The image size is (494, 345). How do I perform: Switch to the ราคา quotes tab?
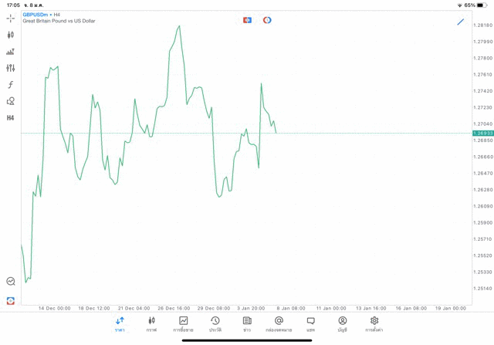pos(120,323)
